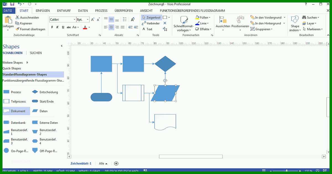
Task: Open the font color dropdown arrow
Action: (x=89, y=27)
